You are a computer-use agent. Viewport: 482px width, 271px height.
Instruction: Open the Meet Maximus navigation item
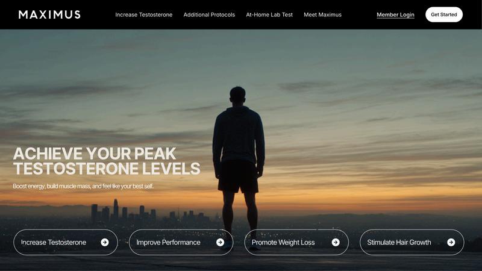pos(322,14)
